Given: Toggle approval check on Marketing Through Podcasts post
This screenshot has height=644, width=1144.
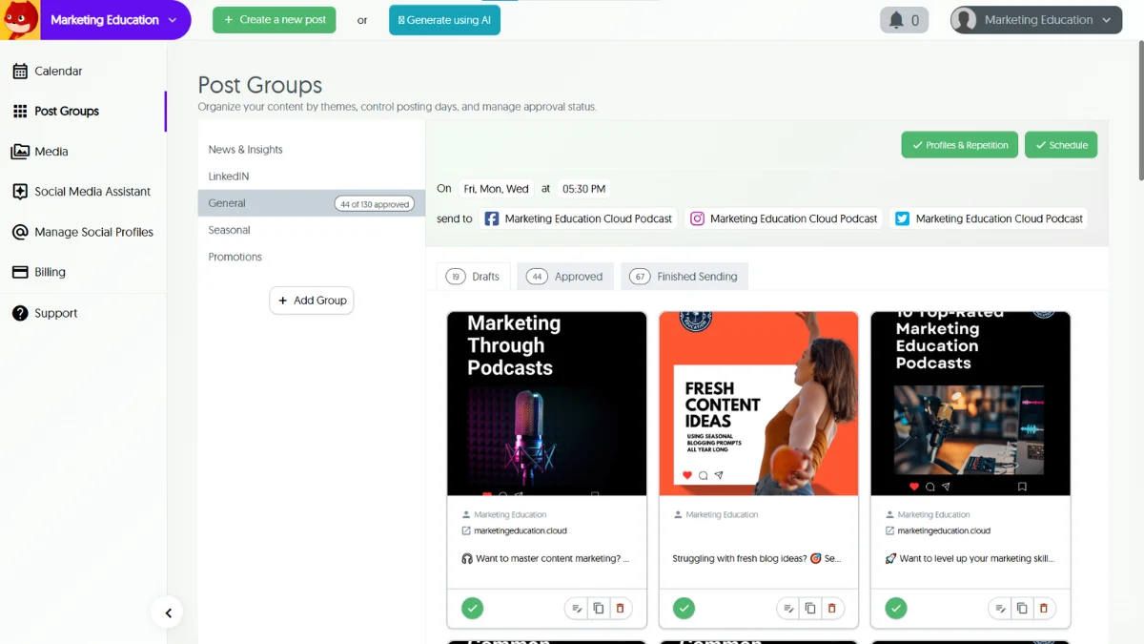Looking at the screenshot, I should pyautogui.click(x=472, y=608).
